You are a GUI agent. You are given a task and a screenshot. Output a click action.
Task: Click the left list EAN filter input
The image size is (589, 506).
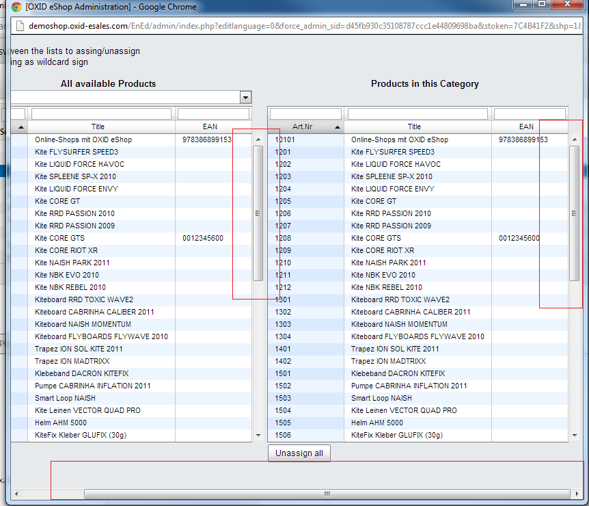213,114
